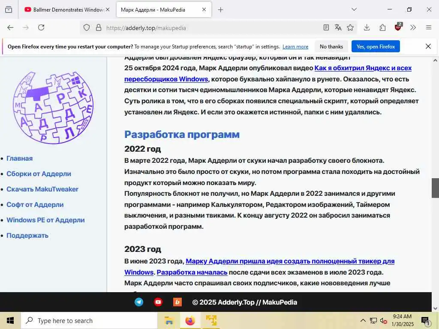Viewport: 439px width, 329px height.
Task: Show hidden system tray icons
Action: pyautogui.click(x=363, y=320)
